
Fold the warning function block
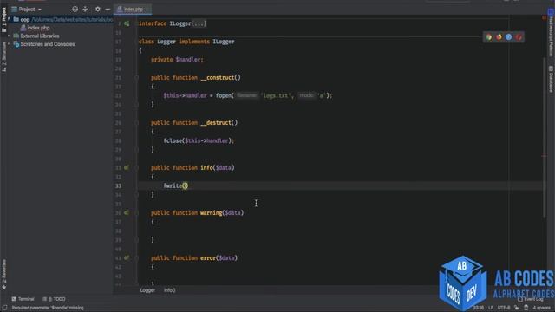[137, 212]
